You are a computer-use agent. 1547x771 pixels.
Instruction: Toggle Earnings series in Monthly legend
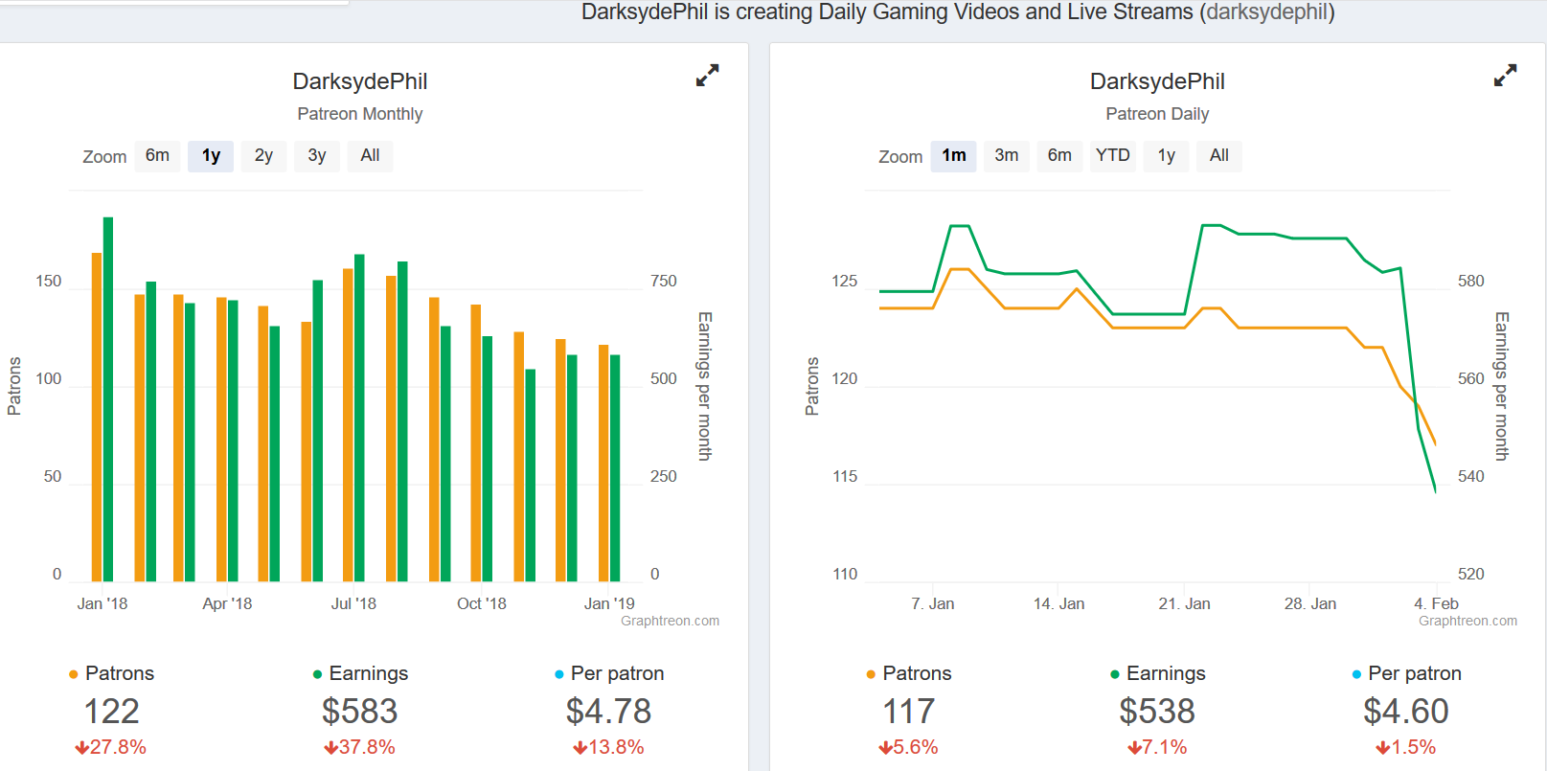pyautogui.click(x=360, y=673)
